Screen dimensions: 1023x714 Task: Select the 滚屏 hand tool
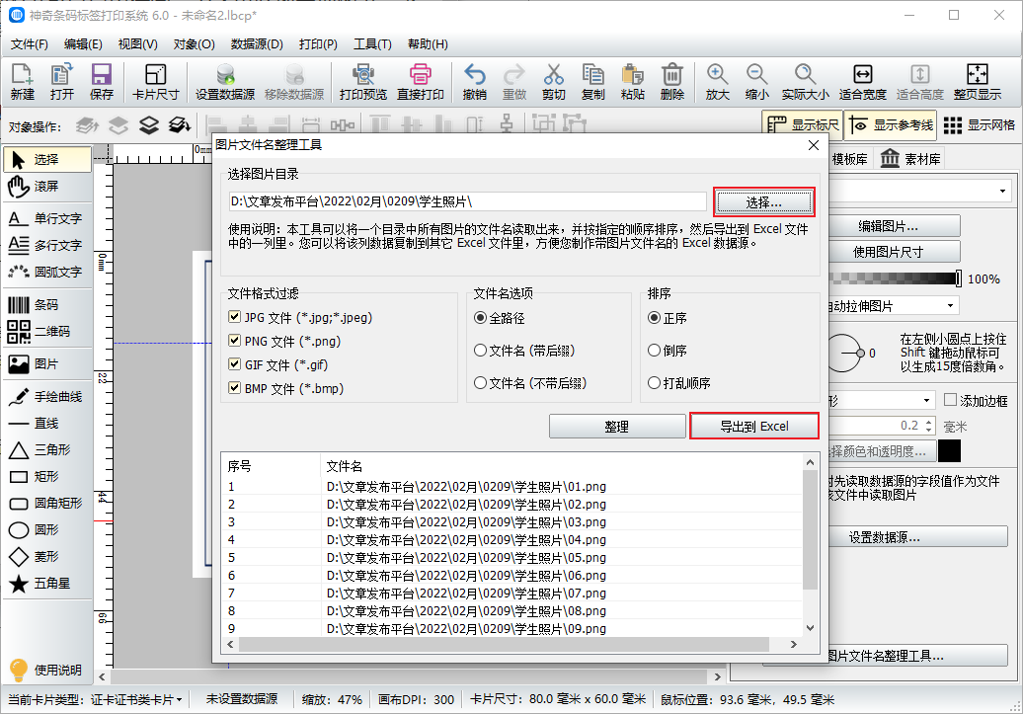[47, 187]
